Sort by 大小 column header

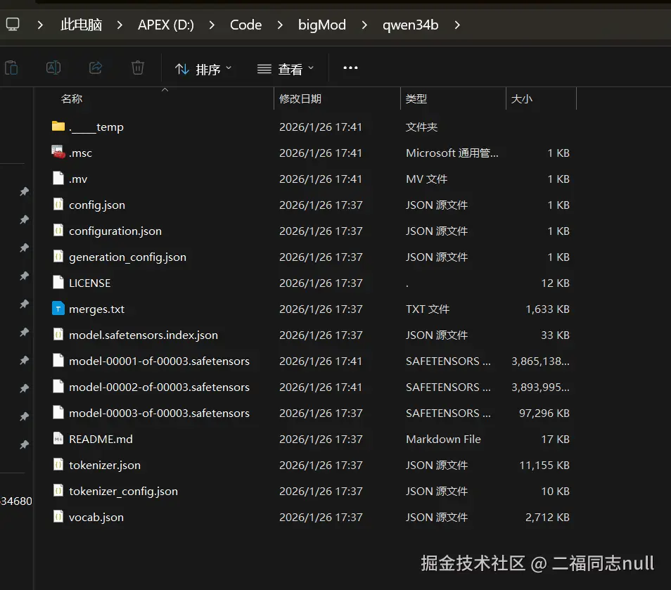click(522, 99)
